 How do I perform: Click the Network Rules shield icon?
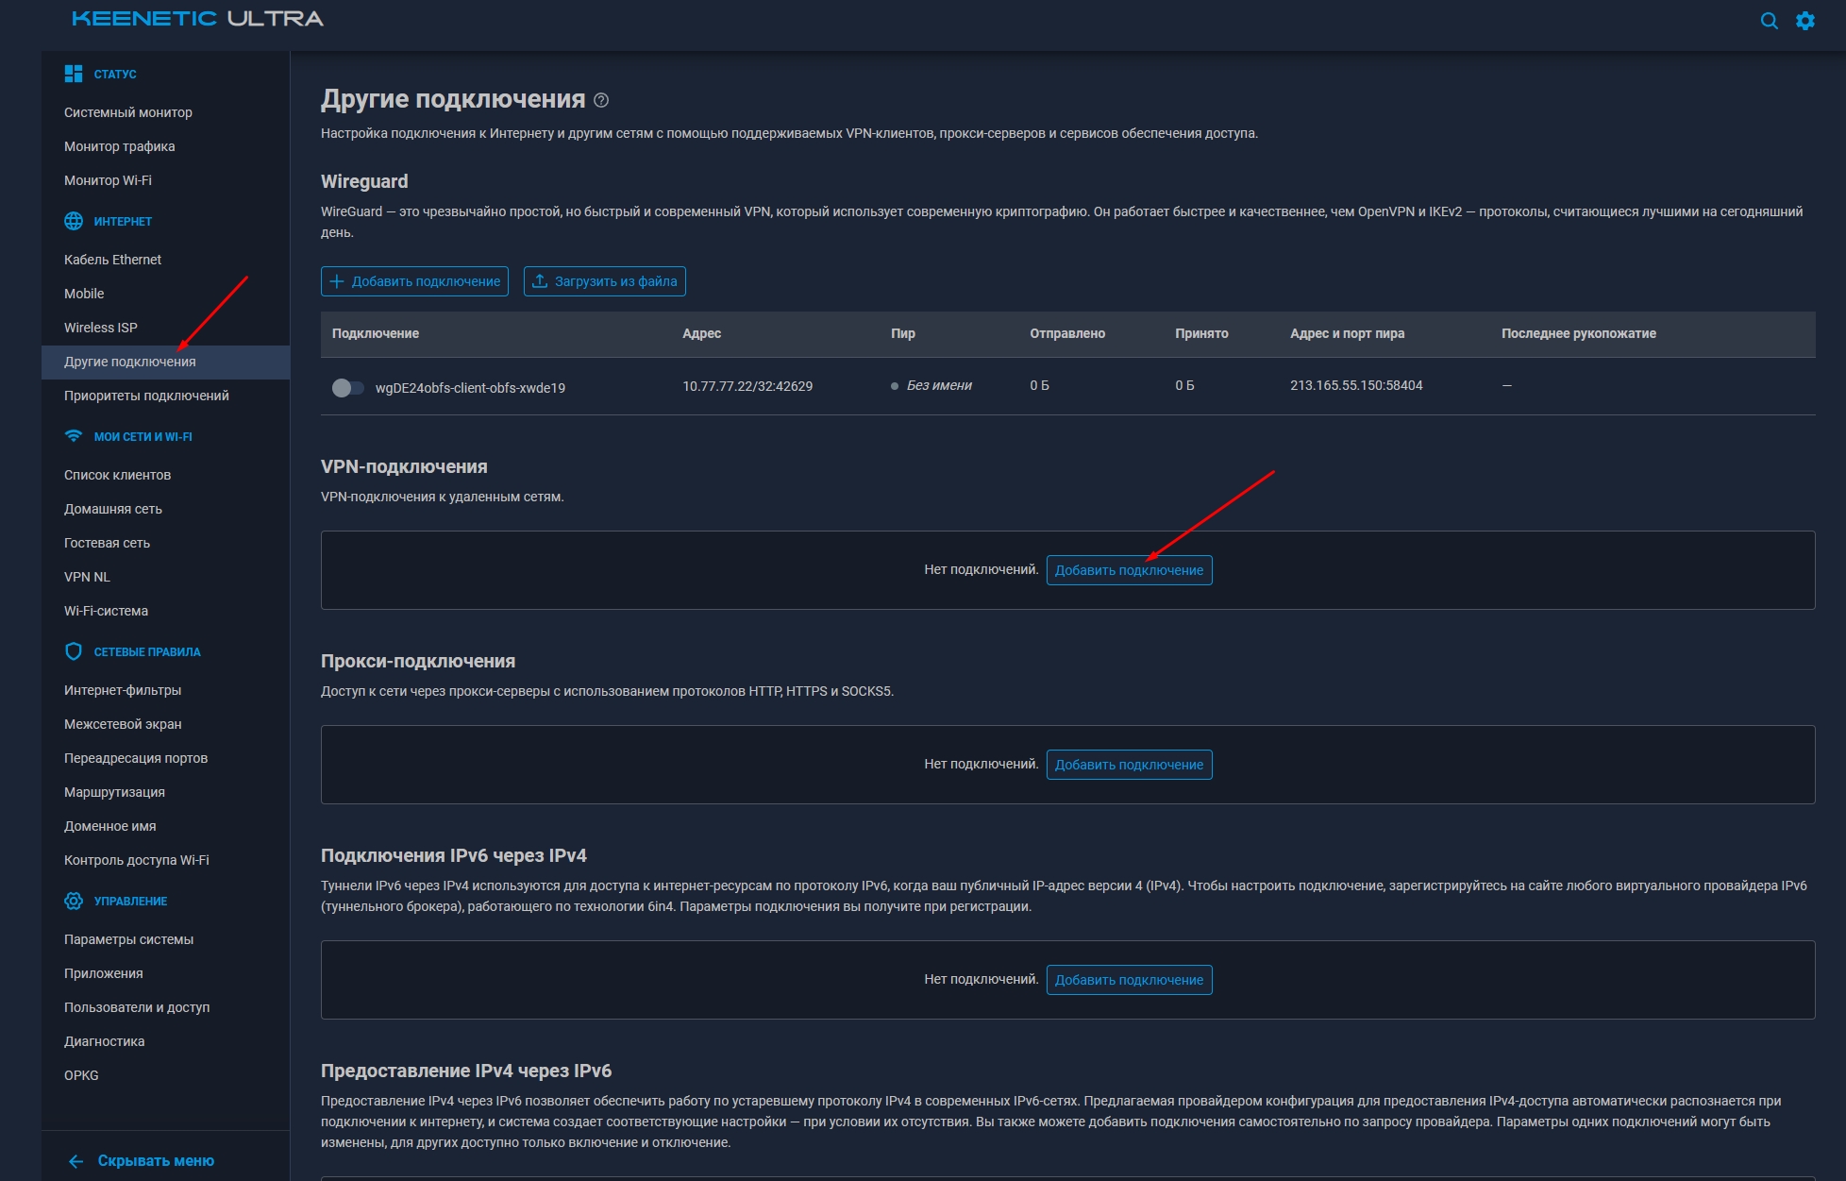coord(74,651)
